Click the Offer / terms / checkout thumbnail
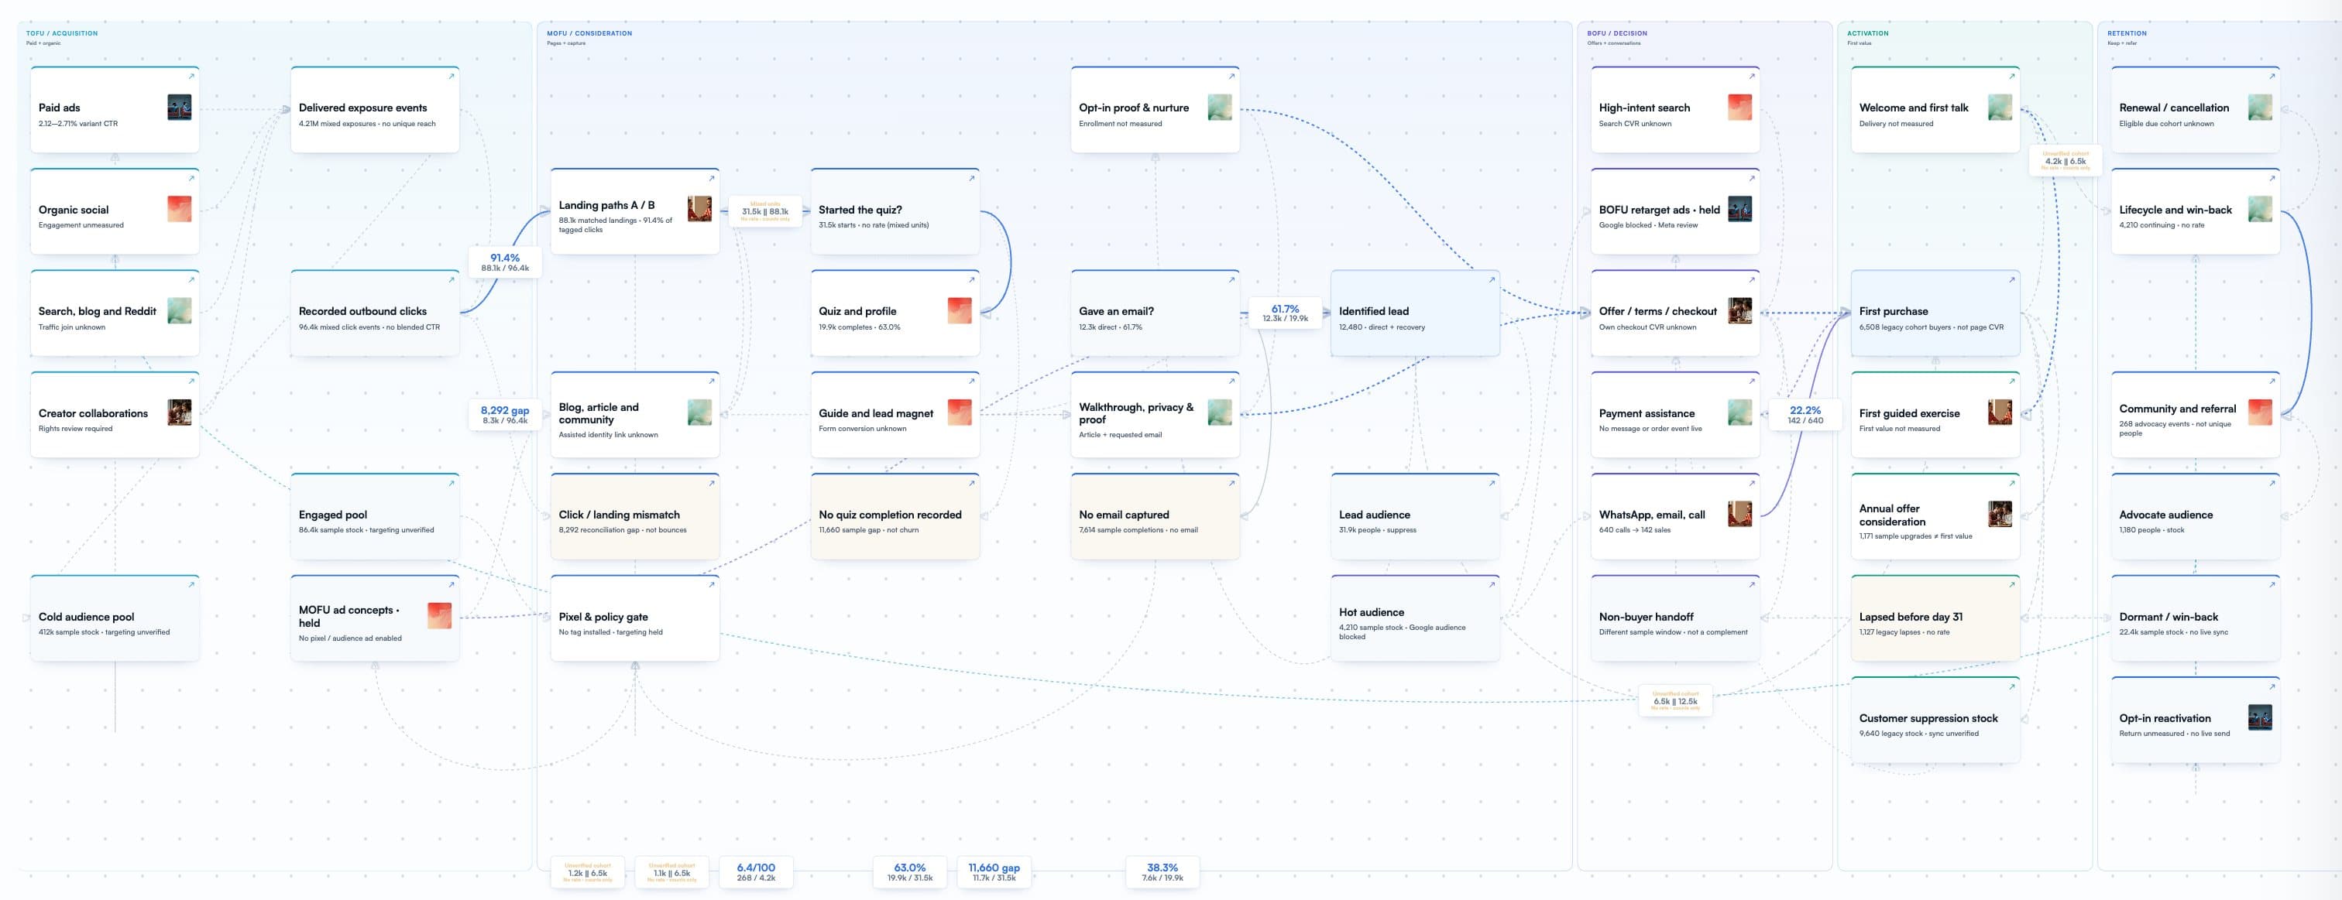The width and height of the screenshot is (2342, 900). pos(1739,310)
